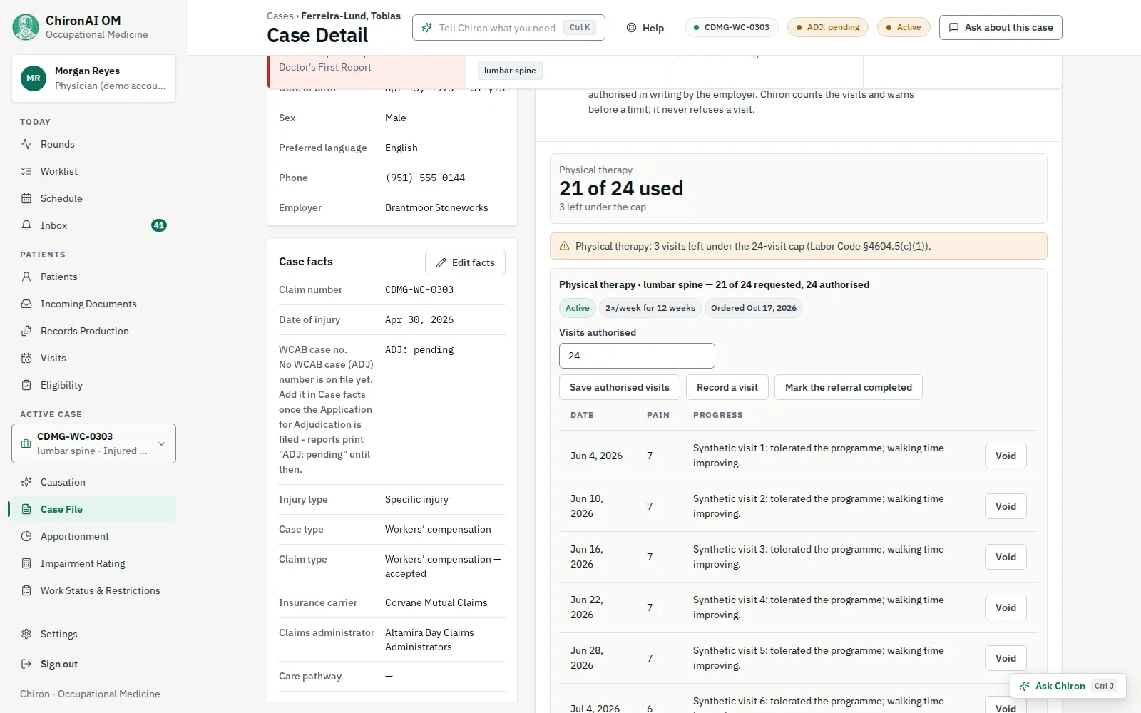Click Record a visit
Image resolution: width=1141 pixels, height=713 pixels.
[727, 387]
